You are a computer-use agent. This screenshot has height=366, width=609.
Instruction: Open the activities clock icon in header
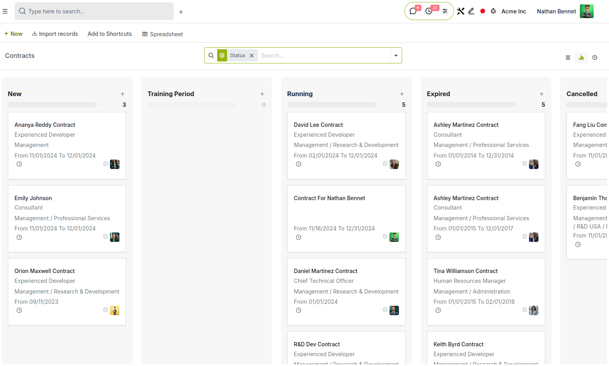(x=429, y=11)
